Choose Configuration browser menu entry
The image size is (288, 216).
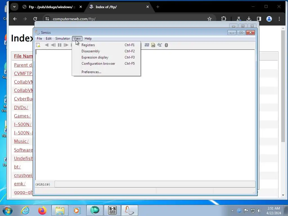(x=106, y=64)
